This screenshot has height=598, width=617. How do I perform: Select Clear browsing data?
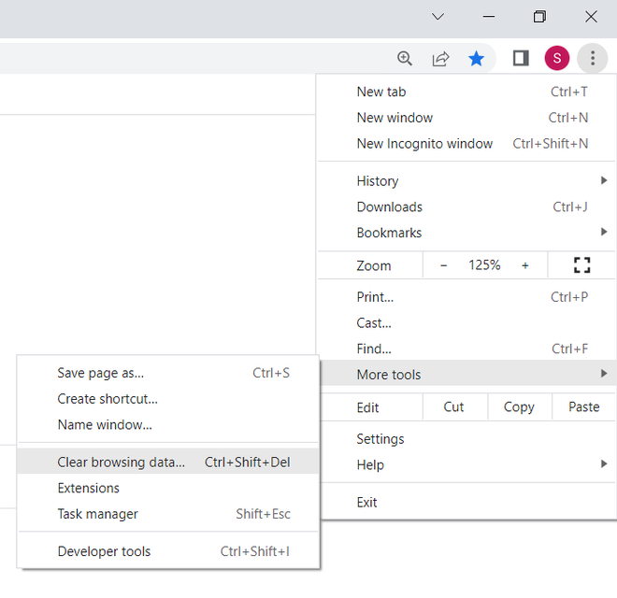tap(122, 462)
